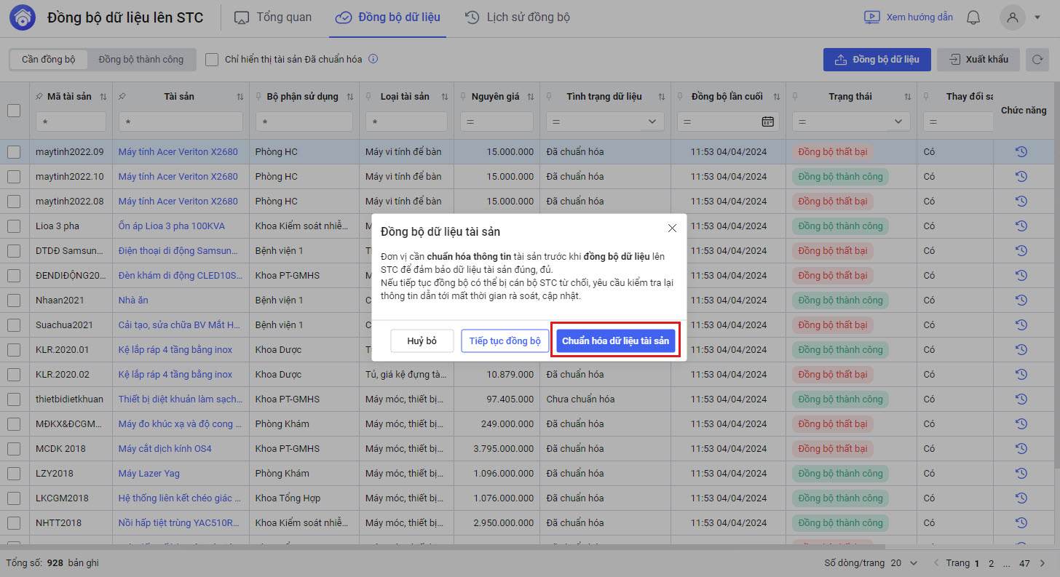The image size is (1060, 577).
Task: Click Tiếp tục đồng bộ button
Action: coord(505,341)
